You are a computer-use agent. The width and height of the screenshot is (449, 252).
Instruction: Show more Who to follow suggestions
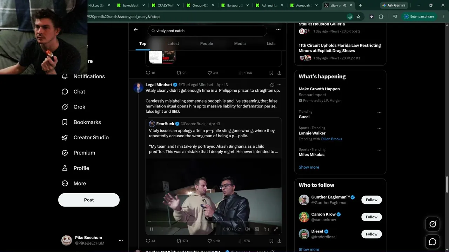tap(309, 250)
